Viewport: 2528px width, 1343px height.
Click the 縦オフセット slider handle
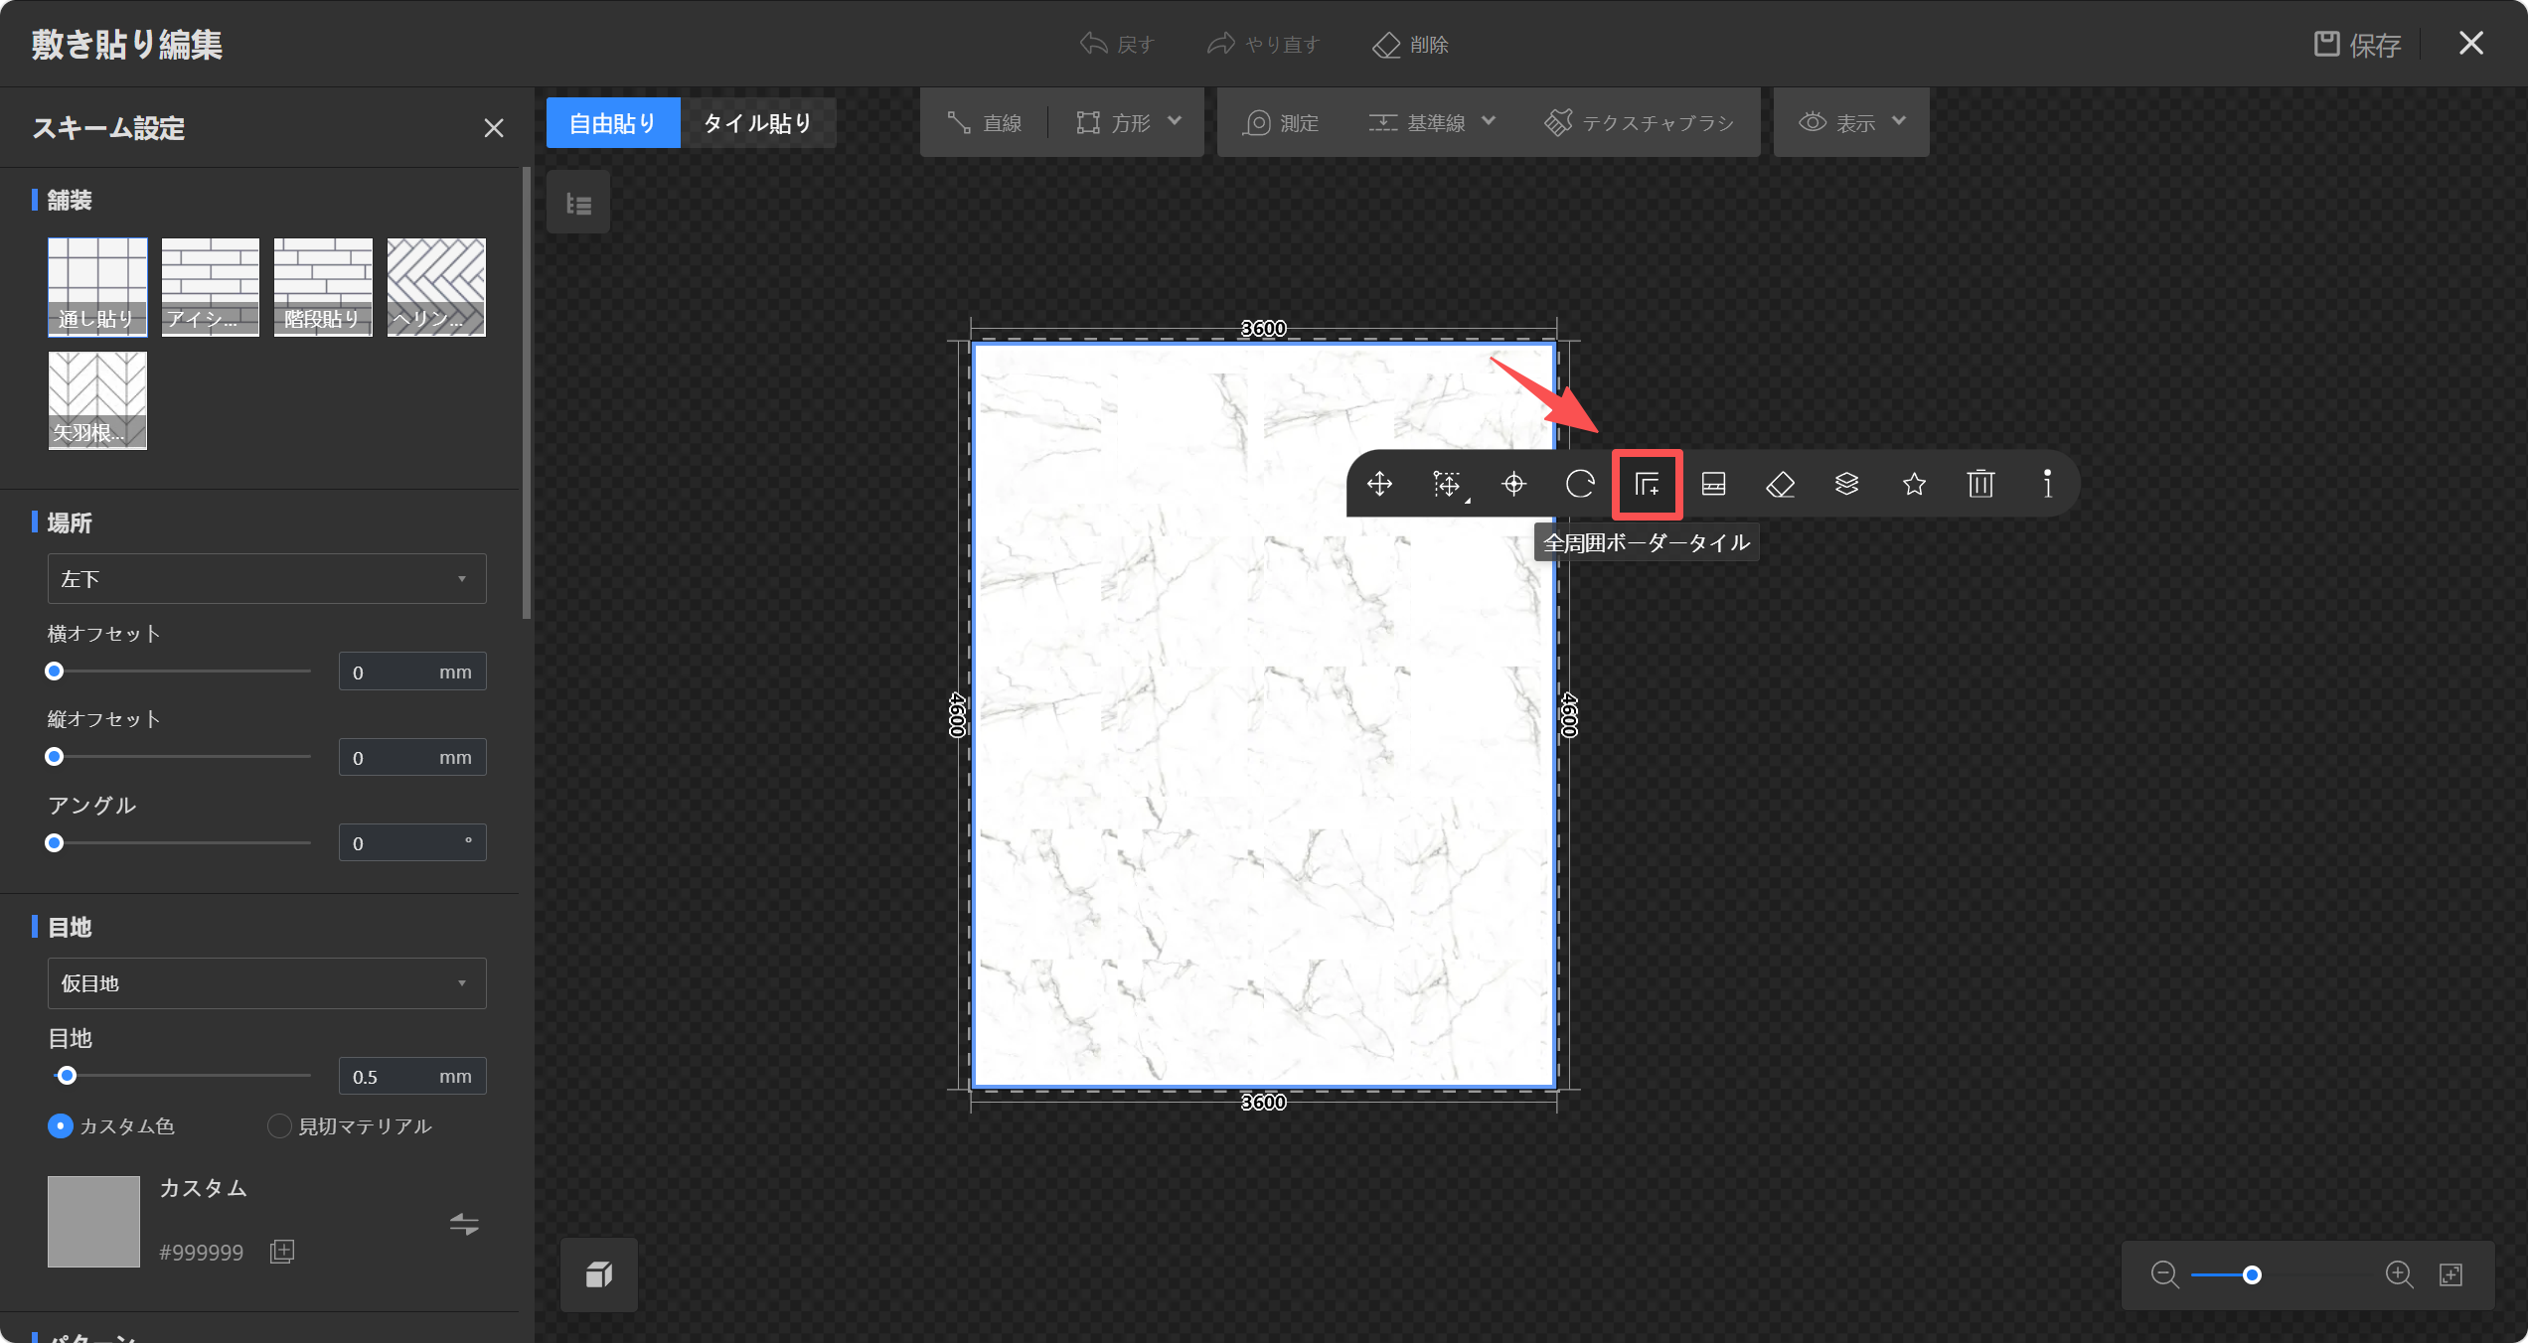pos(55,757)
